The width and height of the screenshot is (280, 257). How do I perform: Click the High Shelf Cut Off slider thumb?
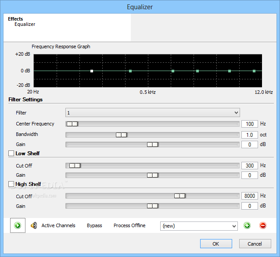[180, 196]
